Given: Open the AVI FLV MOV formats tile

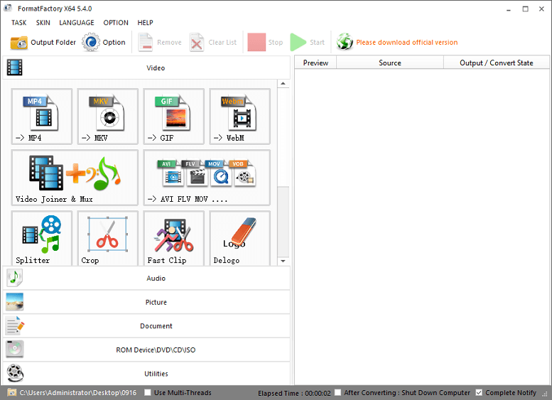Looking at the screenshot, I should point(207,178).
